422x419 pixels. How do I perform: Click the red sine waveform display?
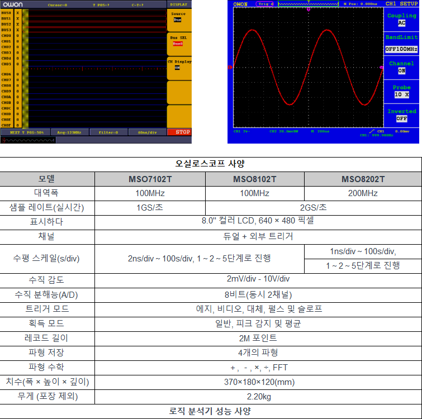[x=309, y=67]
